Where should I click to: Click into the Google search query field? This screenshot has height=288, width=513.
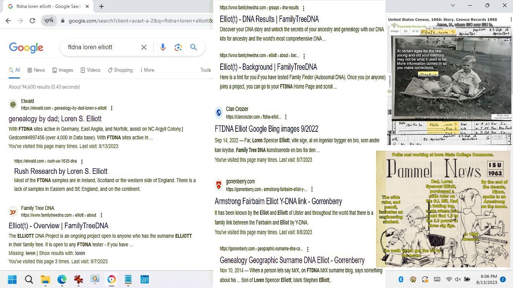tap(101, 47)
